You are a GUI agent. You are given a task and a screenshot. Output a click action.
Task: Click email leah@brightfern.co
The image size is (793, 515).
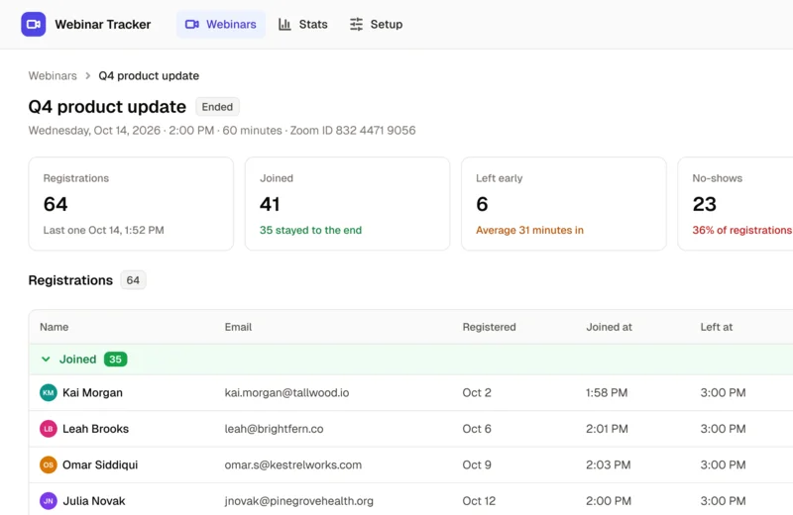(x=275, y=429)
